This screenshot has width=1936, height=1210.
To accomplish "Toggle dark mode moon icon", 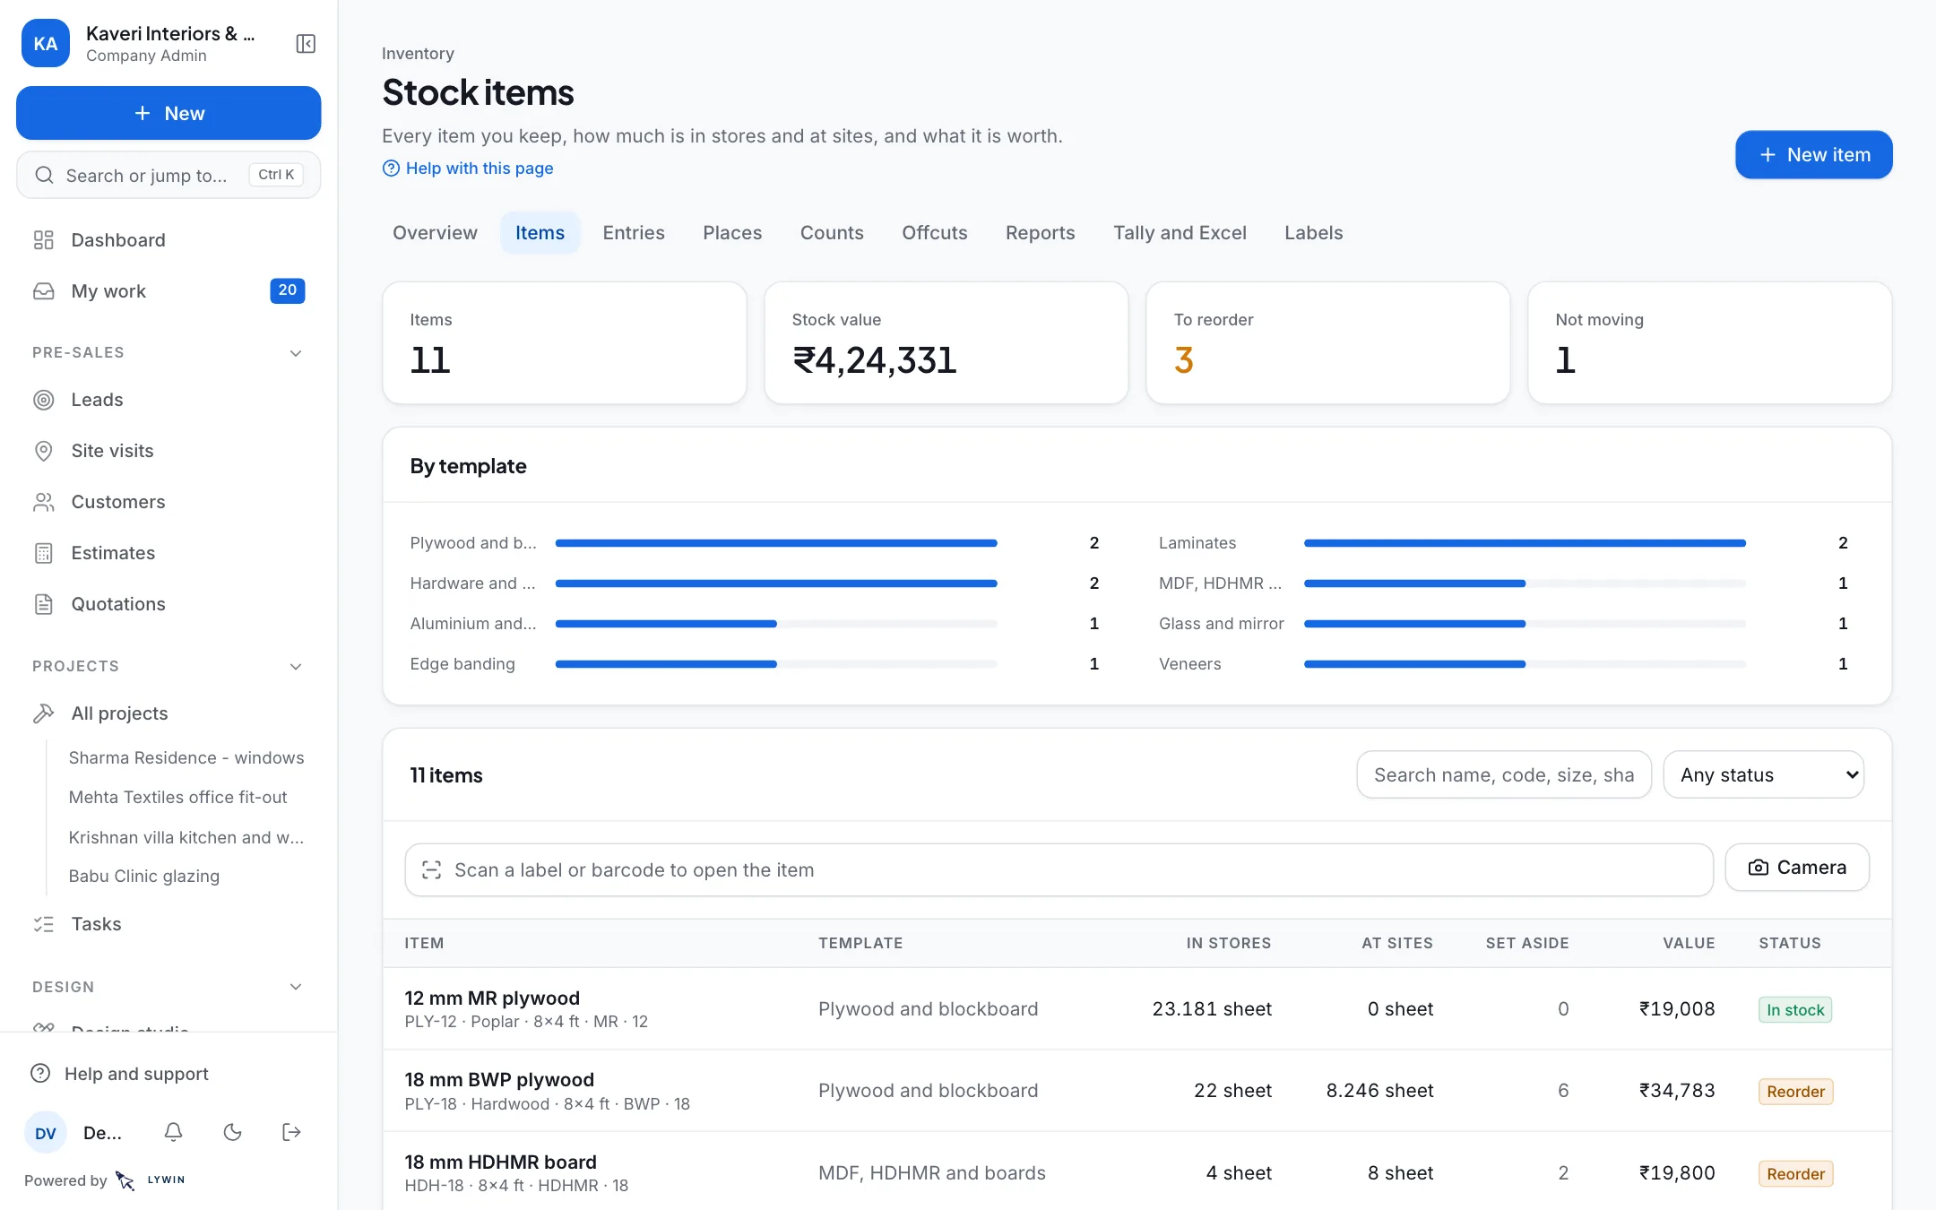I will (x=233, y=1132).
